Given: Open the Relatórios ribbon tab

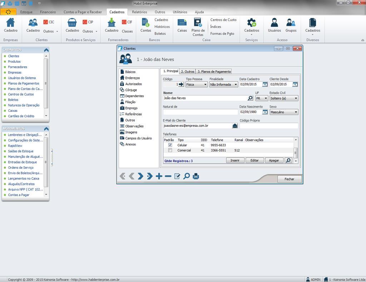Looking at the screenshot, I should tap(140, 12).
